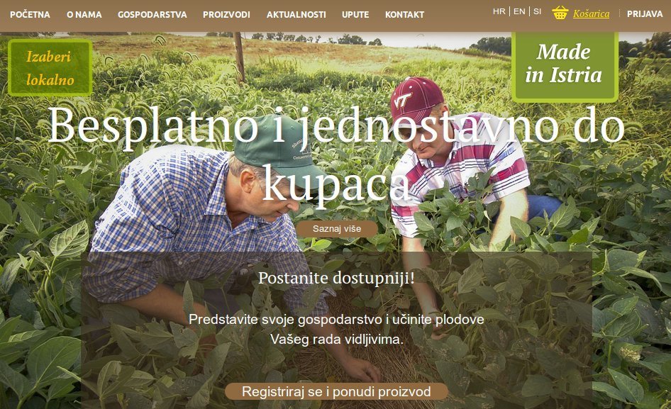Navigate to Aktualnosti

[296, 15]
